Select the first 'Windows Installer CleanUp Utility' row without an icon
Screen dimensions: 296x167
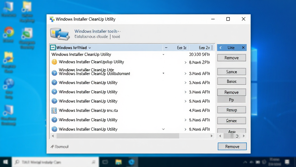[132, 55]
